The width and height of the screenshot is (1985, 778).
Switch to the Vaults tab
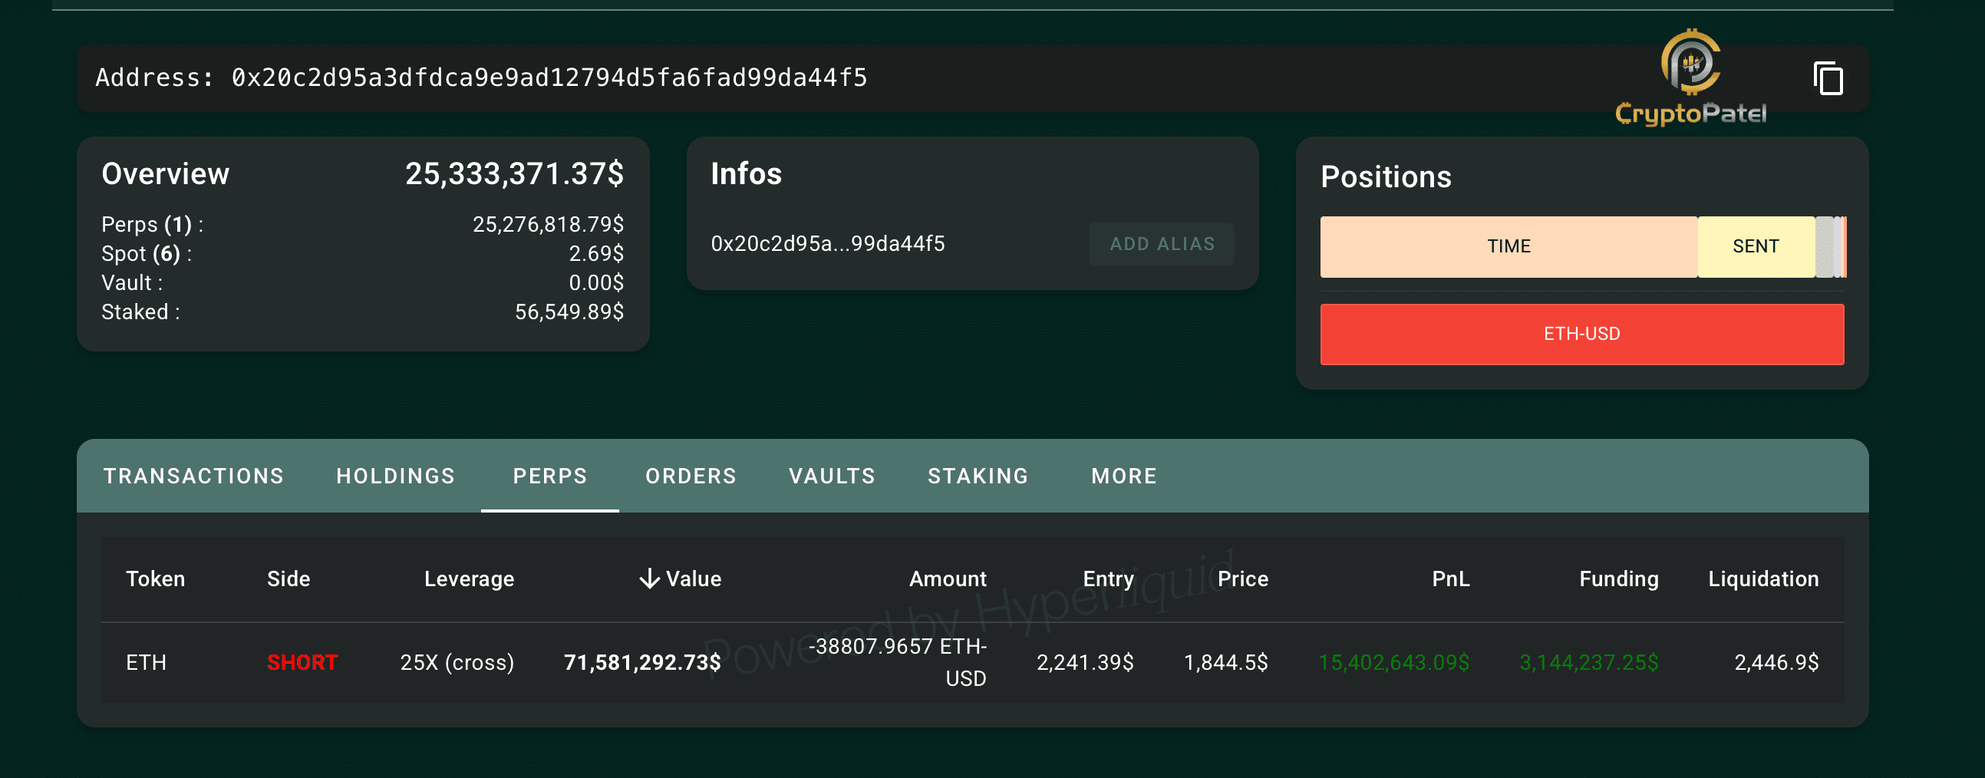(833, 476)
